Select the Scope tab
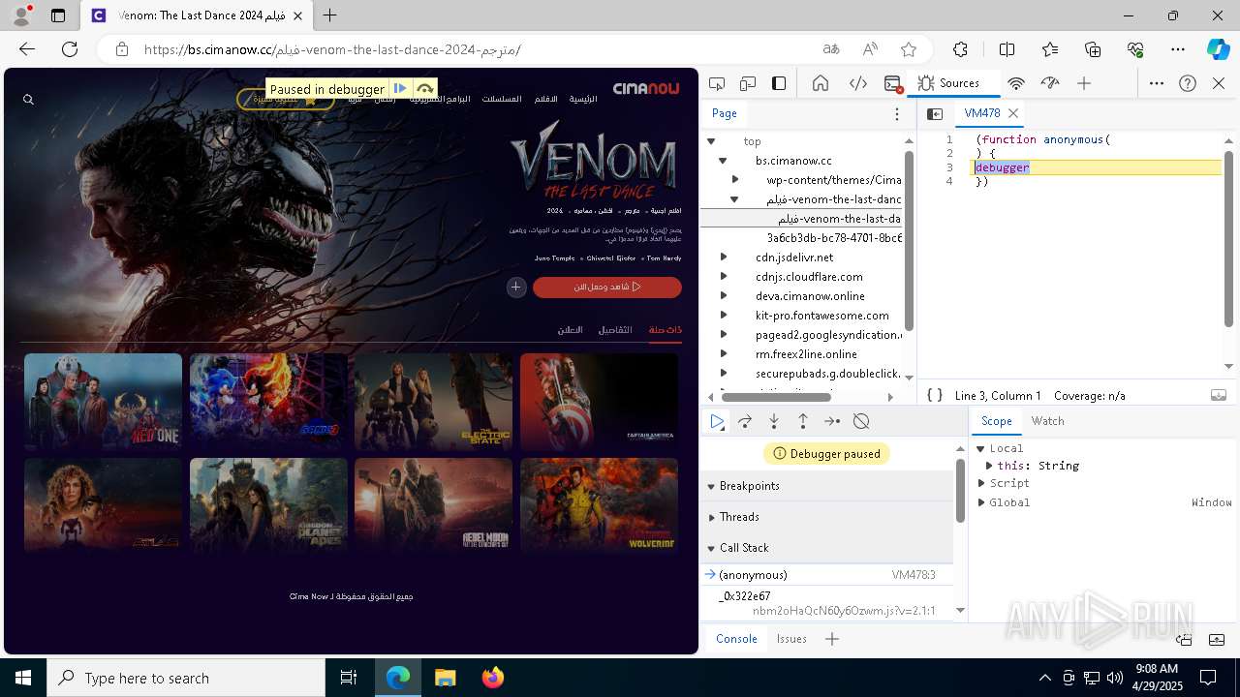 tap(996, 421)
